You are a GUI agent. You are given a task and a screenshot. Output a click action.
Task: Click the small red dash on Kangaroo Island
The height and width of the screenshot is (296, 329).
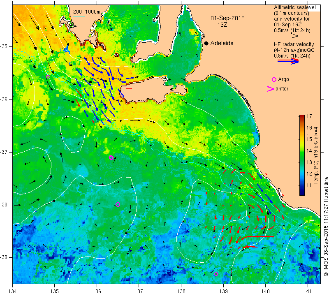pyautogui.click(x=129, y=89)
